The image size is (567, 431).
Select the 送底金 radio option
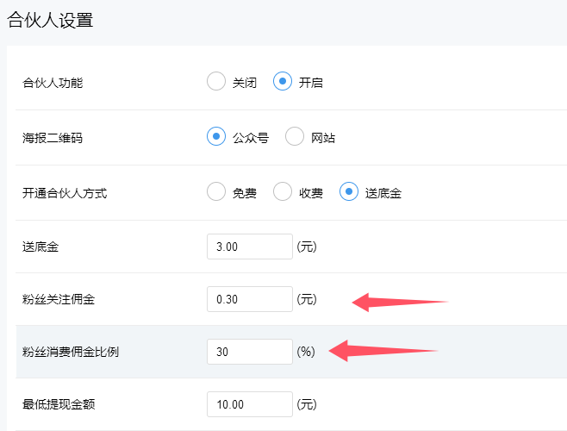(x=349, y=192)
